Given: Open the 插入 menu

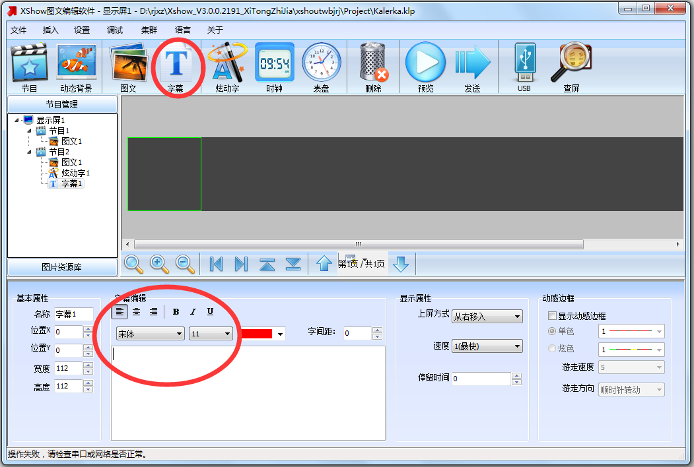Looking at the screenshot, I should coord(50,30).
